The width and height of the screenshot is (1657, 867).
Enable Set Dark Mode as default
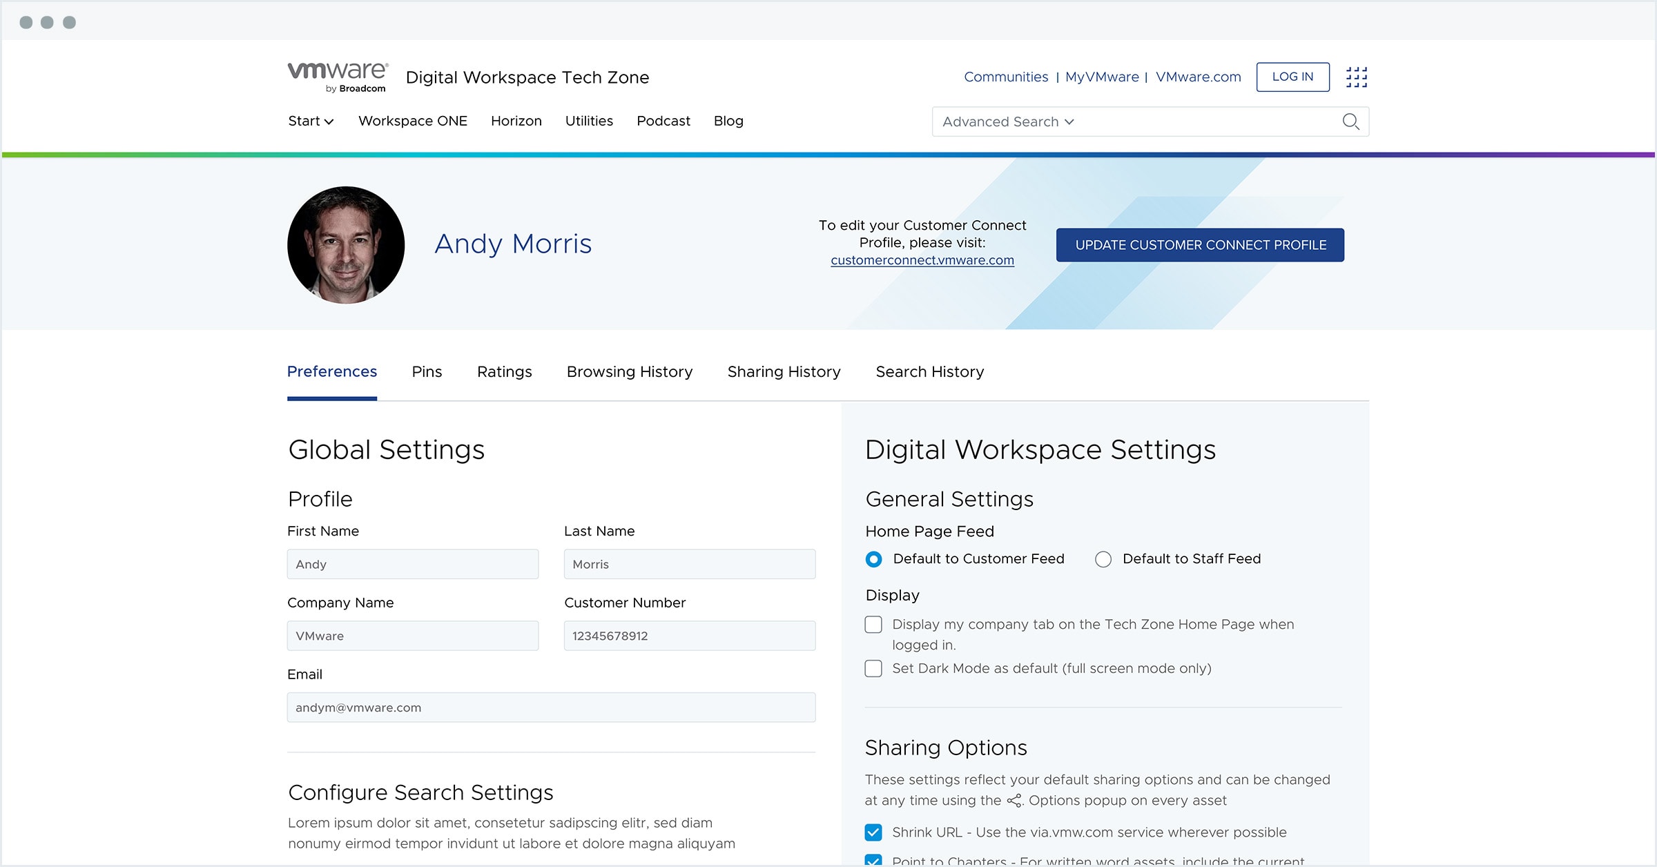pos(873,669)
